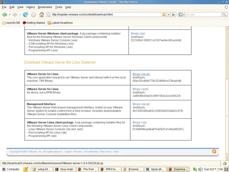Download Linux client package Binary (.zip)
This screenshot has height=172, width=229.
(x=140, y=122)
